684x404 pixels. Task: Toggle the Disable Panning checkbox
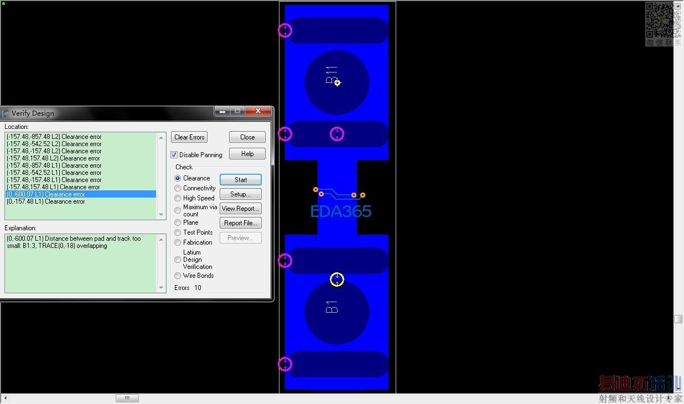click(x=174, y=155)
